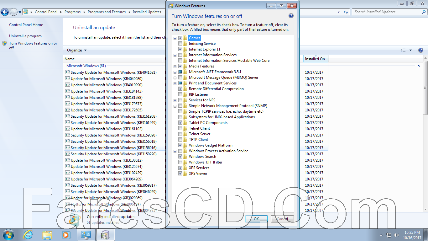Click the update icon beside KB3150220
This screenshot has width=428, height=241.
[x=67, y=154]
